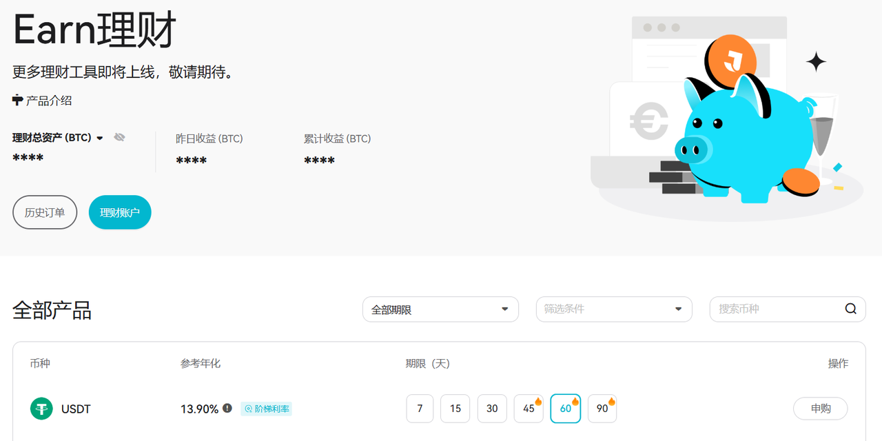Select the 60 day term
Image resolution: width=882 pixels, height=441 pixels.
566,409
